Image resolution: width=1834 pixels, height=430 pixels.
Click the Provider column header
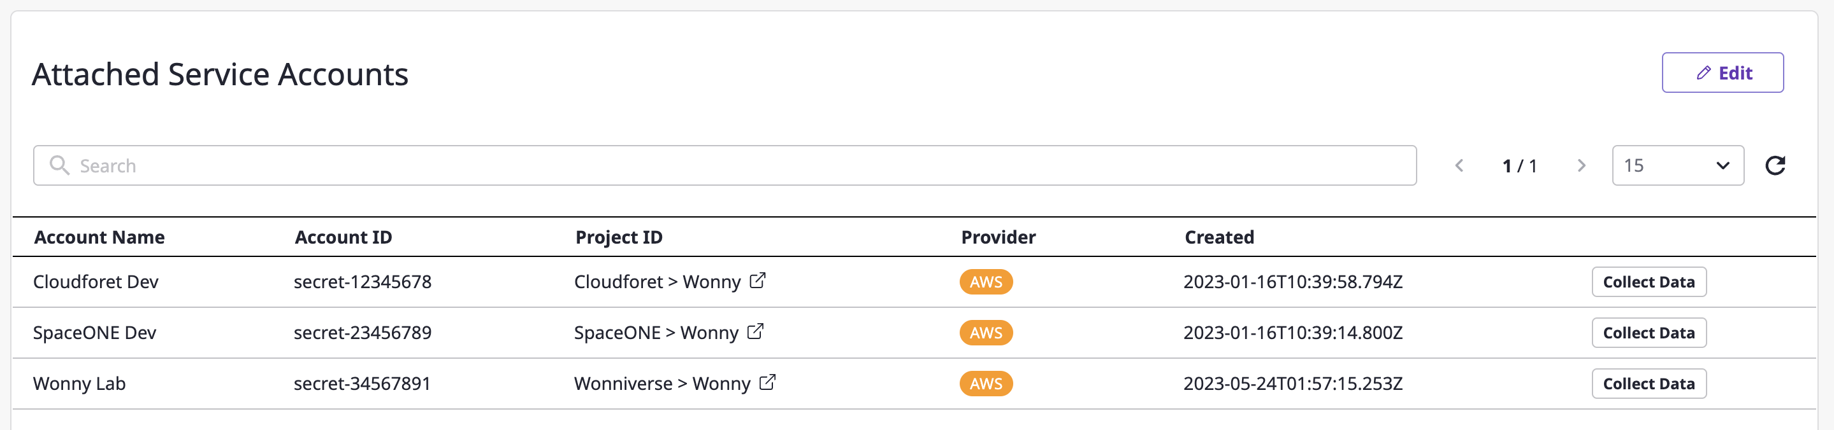click(997, 237)
